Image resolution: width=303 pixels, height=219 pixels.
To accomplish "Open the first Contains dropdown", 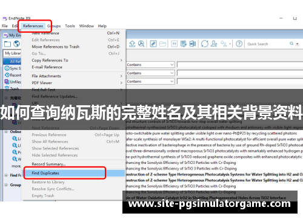I will pos(150,65).
